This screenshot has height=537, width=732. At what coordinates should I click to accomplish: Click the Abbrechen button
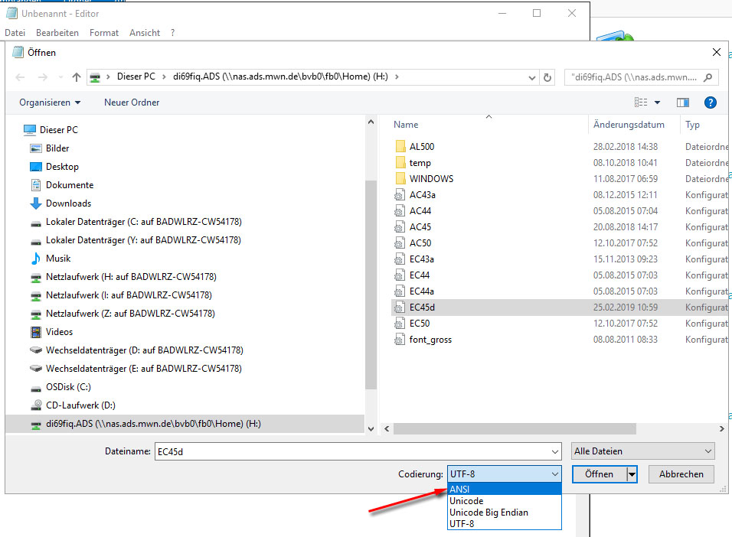(681, 474)
